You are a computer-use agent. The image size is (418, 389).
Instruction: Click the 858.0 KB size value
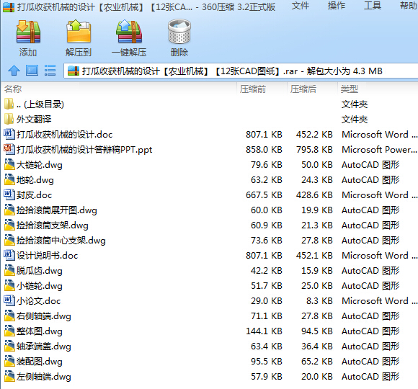264,149
